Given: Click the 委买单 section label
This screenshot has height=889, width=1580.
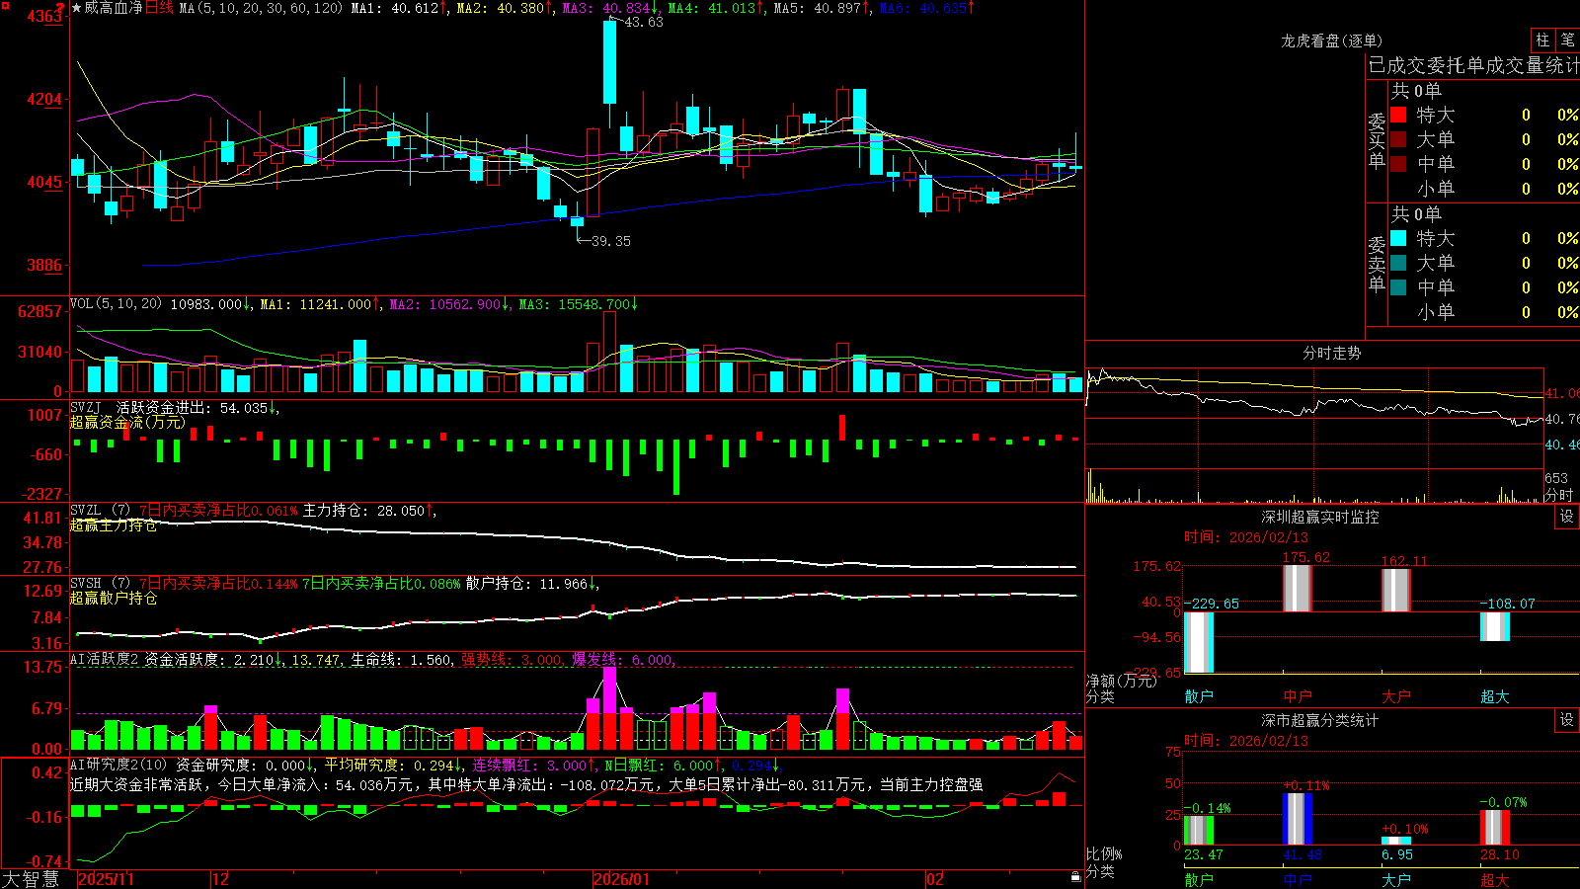Looking at the screenshot, I should click(x=1377, y=140).
